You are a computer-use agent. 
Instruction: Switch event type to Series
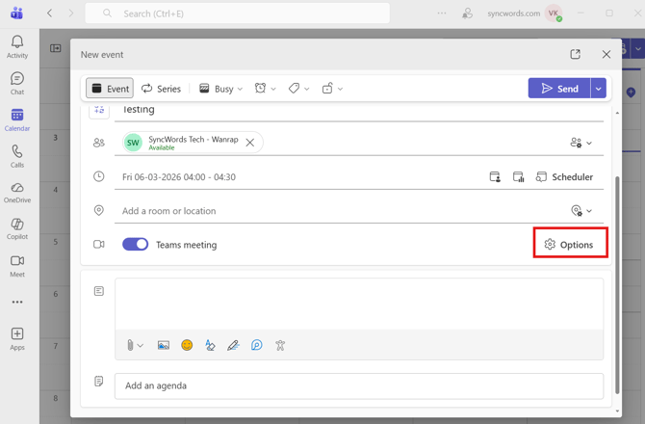tap(161, 89)
